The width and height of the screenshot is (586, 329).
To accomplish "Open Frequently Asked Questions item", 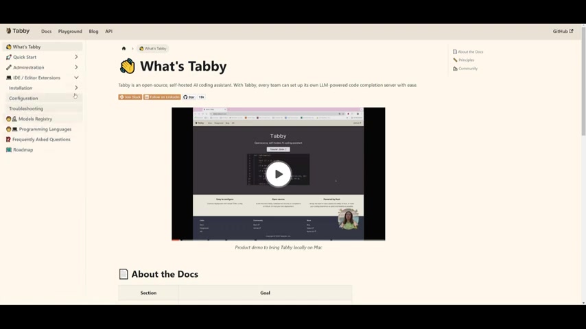I will (43, 139).
